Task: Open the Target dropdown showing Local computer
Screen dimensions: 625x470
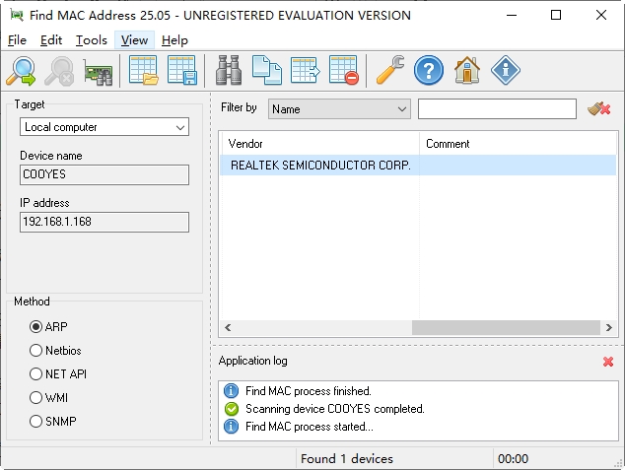Action: [104, 127]
